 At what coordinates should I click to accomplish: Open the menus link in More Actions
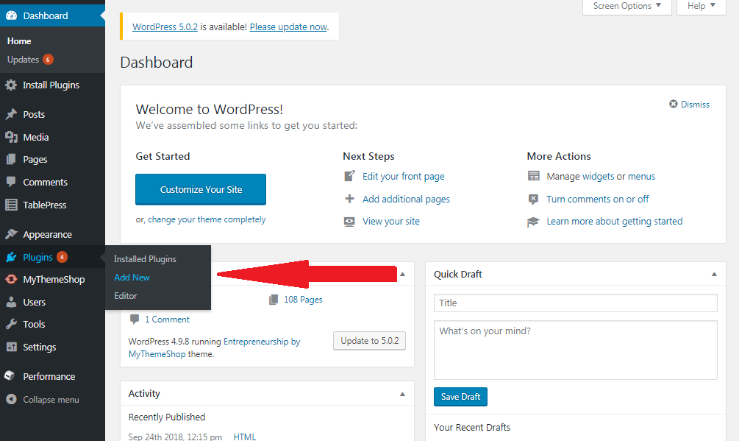pos(641,177)
